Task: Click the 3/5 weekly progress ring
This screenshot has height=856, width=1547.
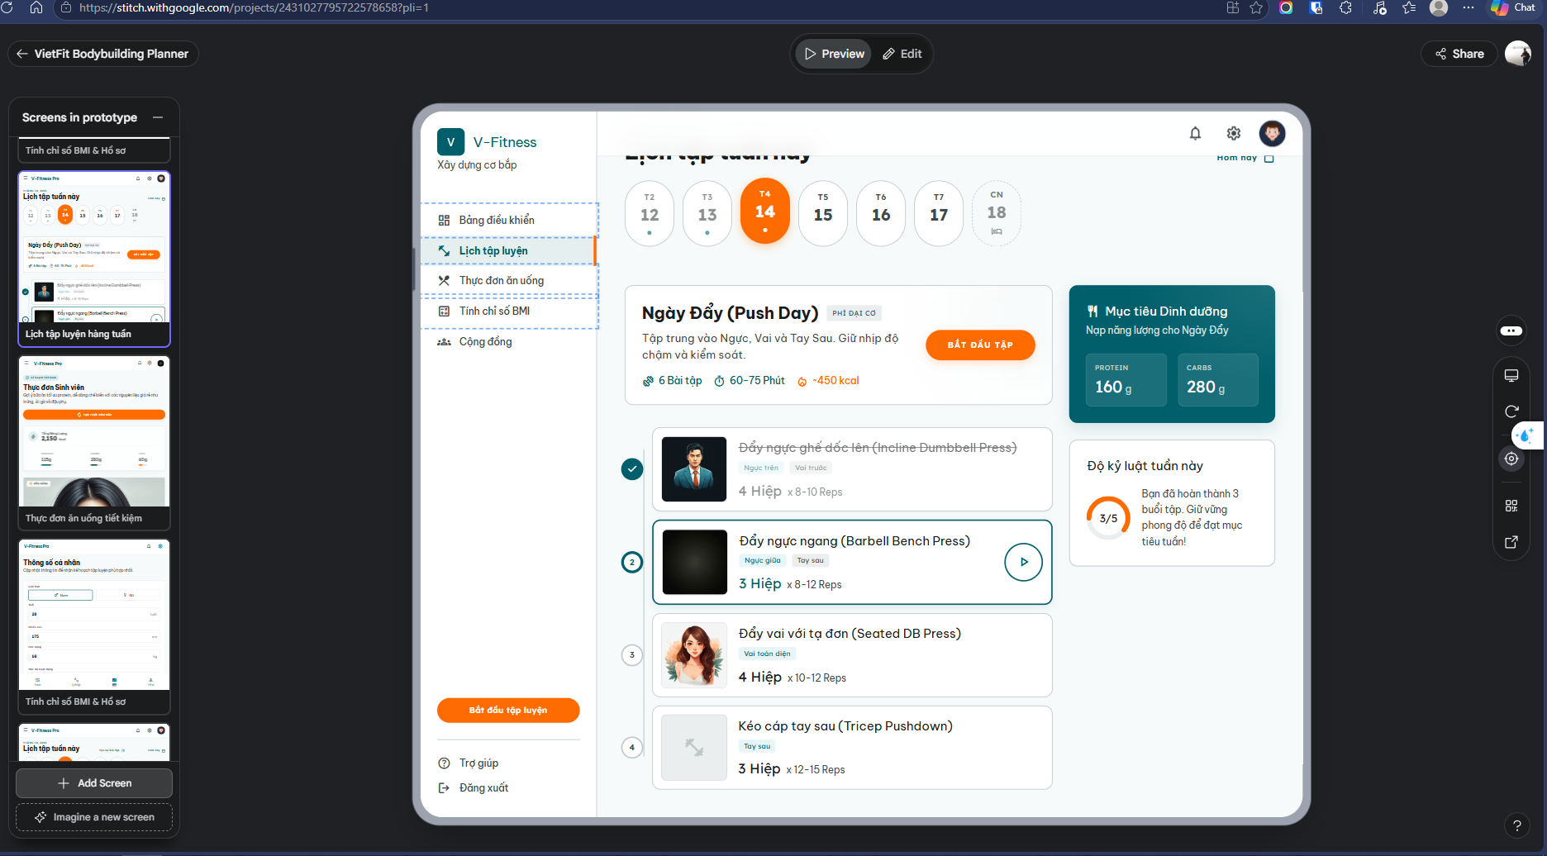Action: click(x=1108, y=518)
